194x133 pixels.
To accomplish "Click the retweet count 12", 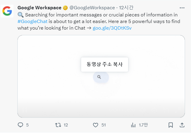I will click(66, 125).
